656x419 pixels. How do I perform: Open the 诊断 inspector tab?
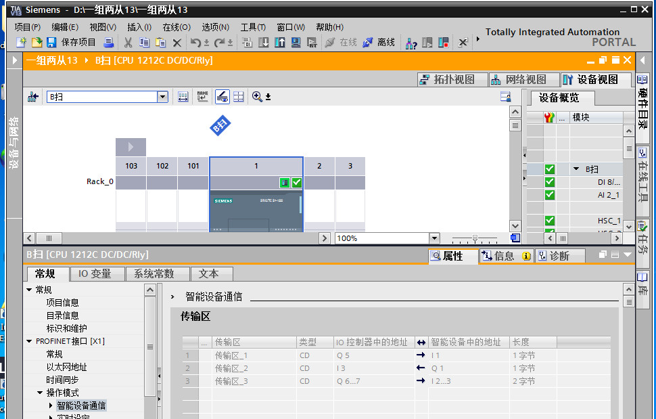[x=559, y=256]
